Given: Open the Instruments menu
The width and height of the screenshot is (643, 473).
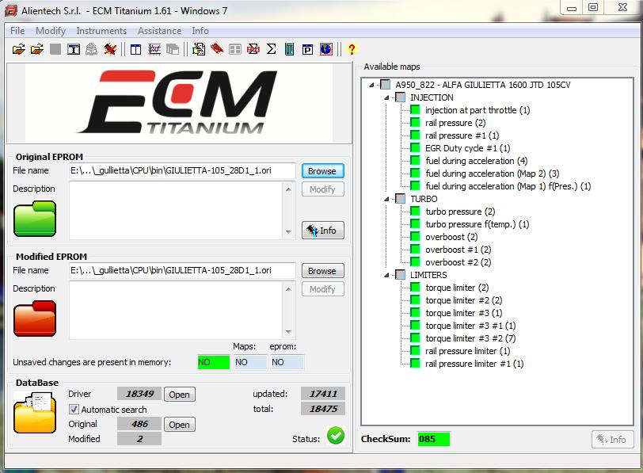Looking at the screenshot, I should tap(101, 31).
